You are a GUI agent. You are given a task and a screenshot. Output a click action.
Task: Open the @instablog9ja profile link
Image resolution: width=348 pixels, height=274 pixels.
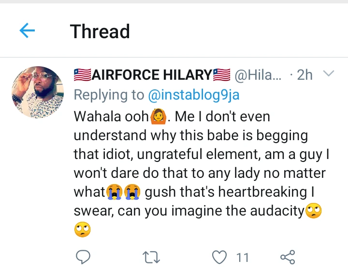point(193,95)
